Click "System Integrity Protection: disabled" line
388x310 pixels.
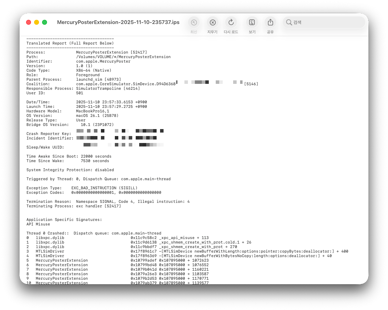(70, 170)
